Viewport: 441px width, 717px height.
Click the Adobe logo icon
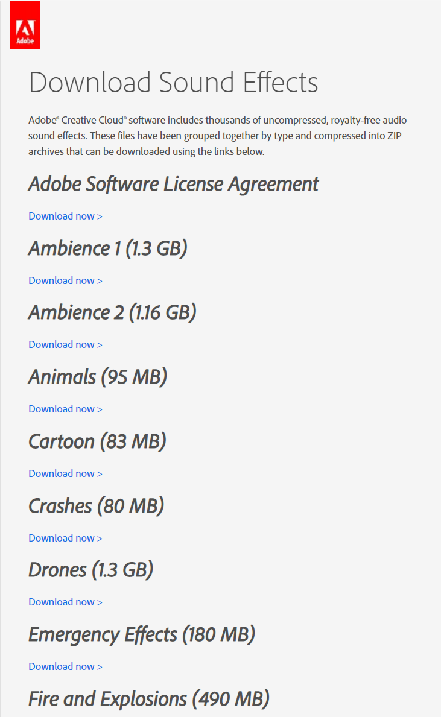pyautogui.click(x=25, y=25)
